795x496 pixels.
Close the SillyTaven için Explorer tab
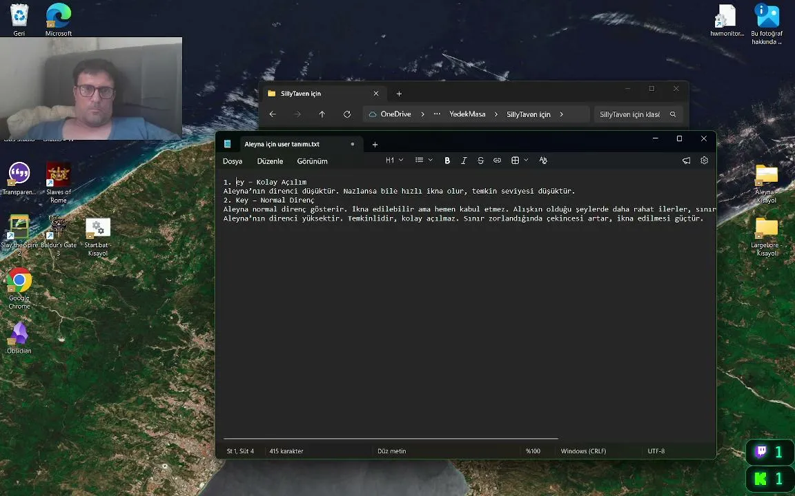point(375,94)
